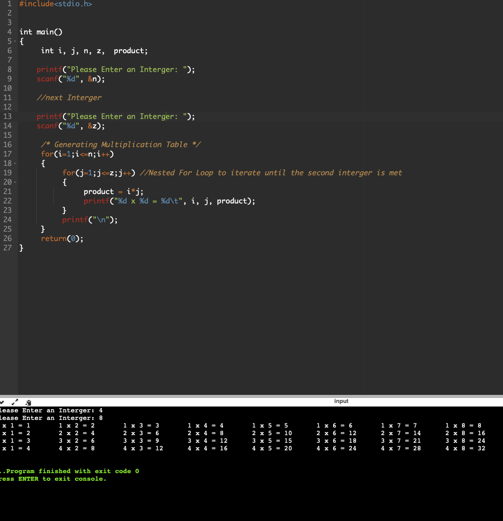Click on 'for(j=1;j<=z;j++)' statement
Viewport: 503px width, 521px height.
pos(99,173)
